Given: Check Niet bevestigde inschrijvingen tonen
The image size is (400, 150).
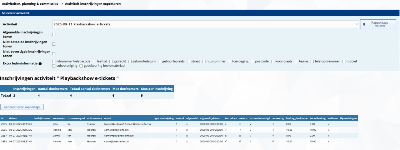Looking at the screenshot, I should click(54, 54).
